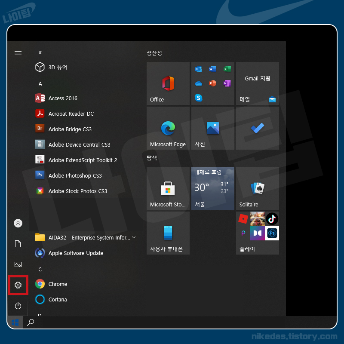The width and height of the screenshot is (344, 344).
Task: Open the 플레이 games folder tile
Action: click(258, 233)
